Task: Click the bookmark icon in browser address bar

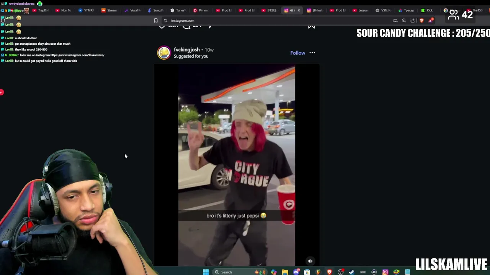Action: (155, 21)
